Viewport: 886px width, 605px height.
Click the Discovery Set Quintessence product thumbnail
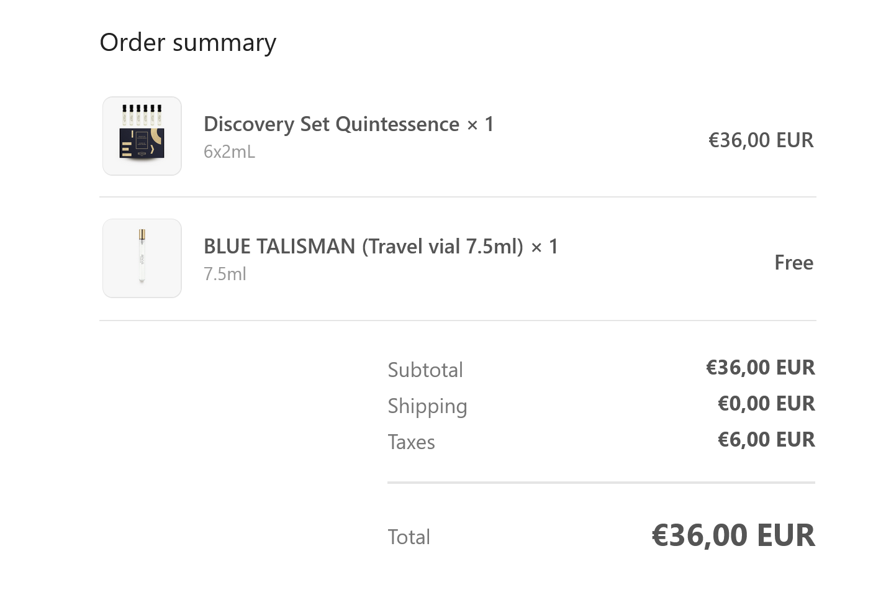(x=142, y=136)
